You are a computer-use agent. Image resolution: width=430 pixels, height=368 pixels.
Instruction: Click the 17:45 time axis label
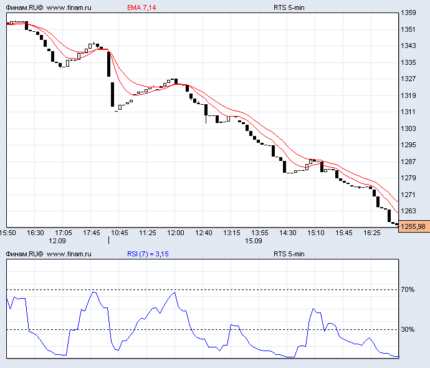coord(92,233)
